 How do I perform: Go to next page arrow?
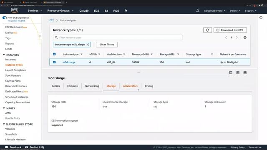237,37
